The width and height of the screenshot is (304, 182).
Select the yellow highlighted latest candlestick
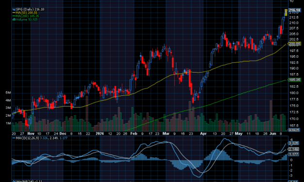coord(286,13)
